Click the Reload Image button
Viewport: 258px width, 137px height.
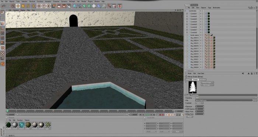(207, 82)
